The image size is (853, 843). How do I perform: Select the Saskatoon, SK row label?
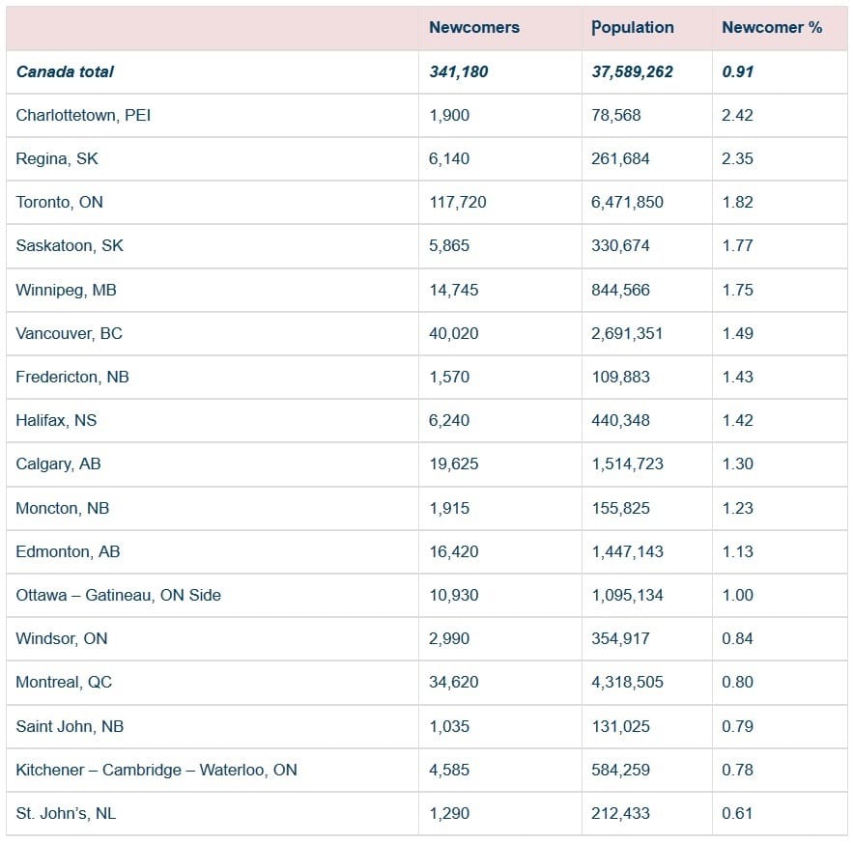70,245
